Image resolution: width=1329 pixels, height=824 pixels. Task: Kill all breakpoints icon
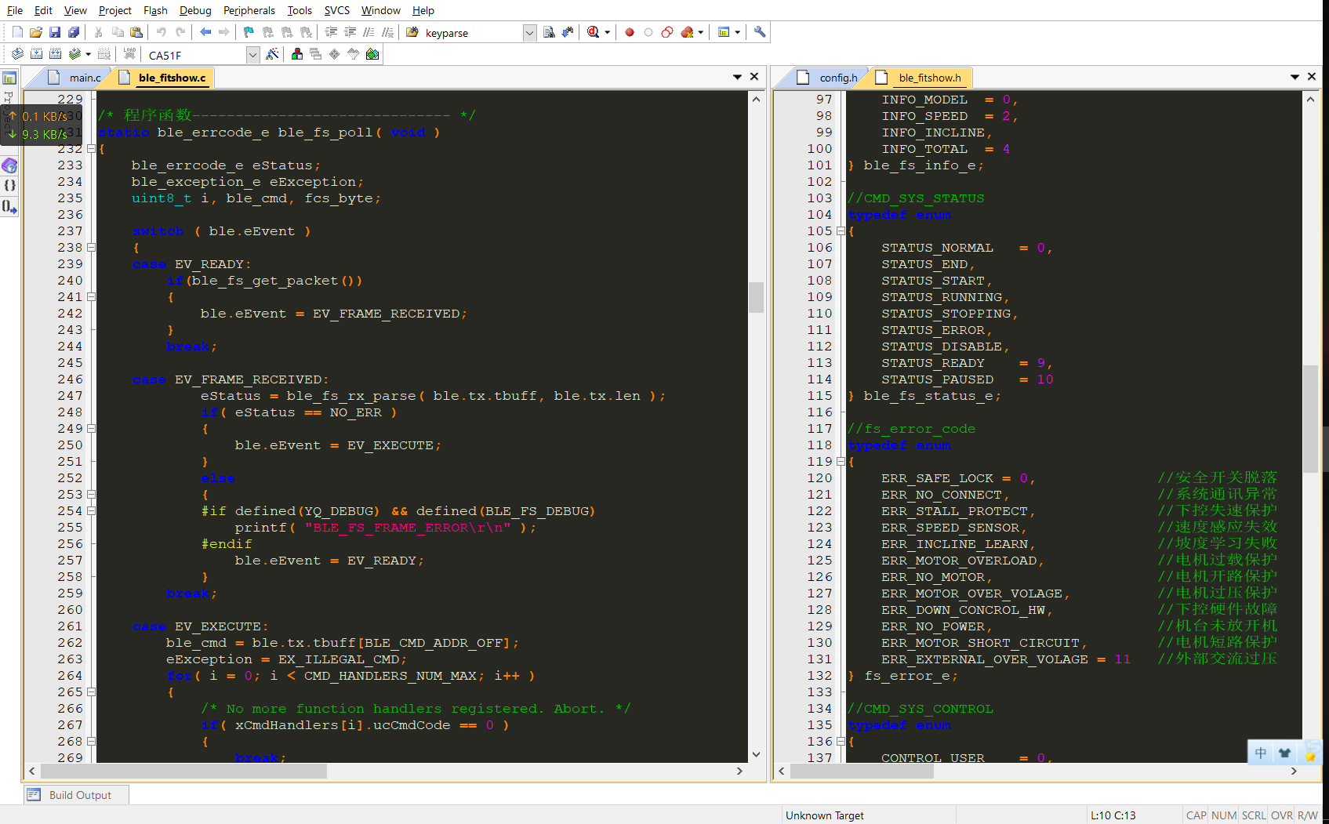click(688, 32)
